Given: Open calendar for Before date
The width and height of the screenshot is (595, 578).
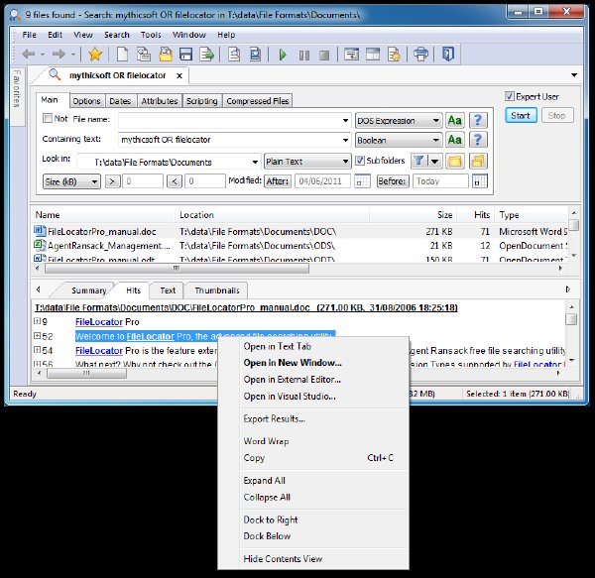Looking at the screenshot, I should tap(480, 181).
